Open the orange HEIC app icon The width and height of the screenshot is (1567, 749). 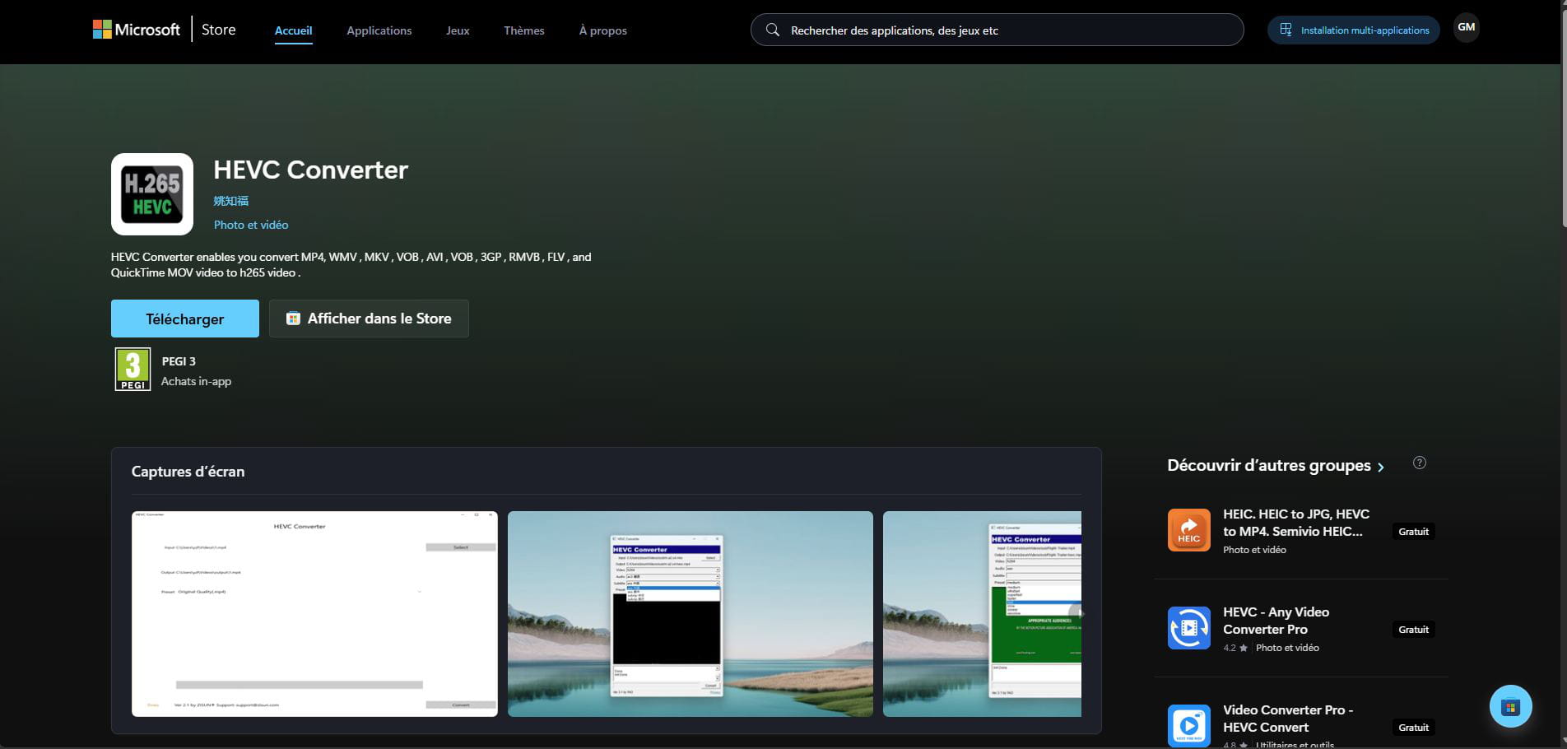point(1189,530)
